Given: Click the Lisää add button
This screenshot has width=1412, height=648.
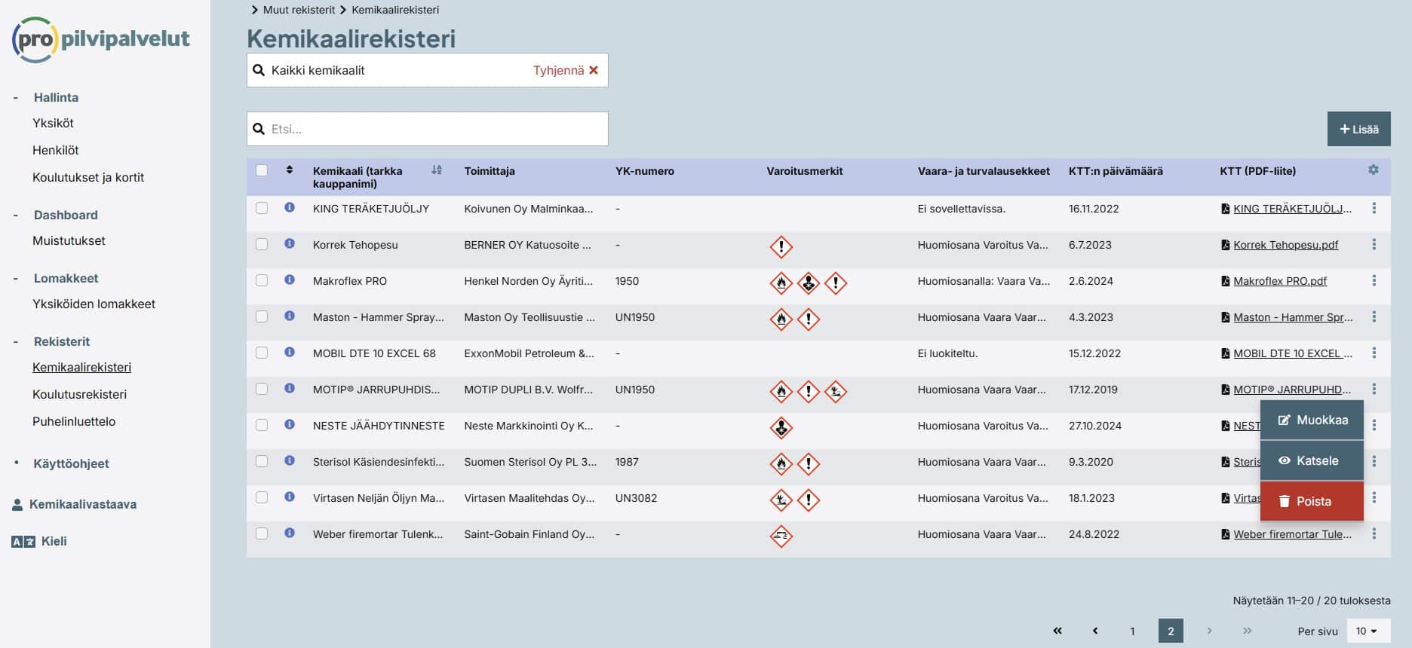Looking at the screenshot, I should point(1358,129).
